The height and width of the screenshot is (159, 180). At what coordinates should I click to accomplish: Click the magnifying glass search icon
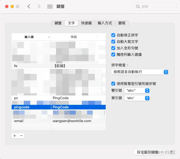pos(138,6)
